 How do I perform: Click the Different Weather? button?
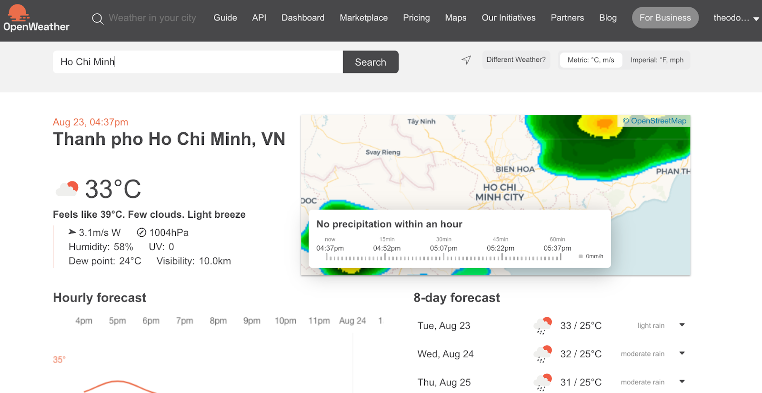[516, 60]
